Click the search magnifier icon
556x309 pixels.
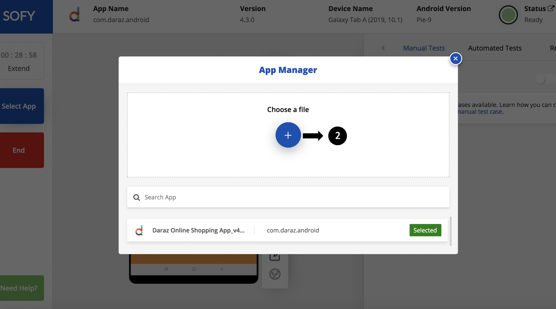[136, 197]
